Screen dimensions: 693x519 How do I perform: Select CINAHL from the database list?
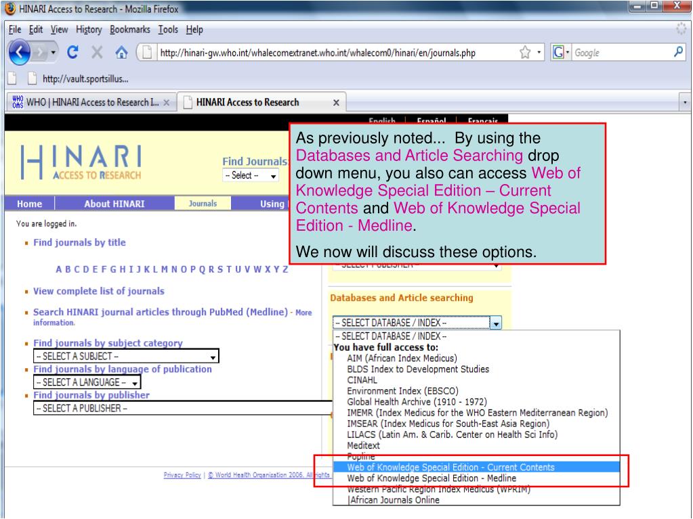click(362, 380)
